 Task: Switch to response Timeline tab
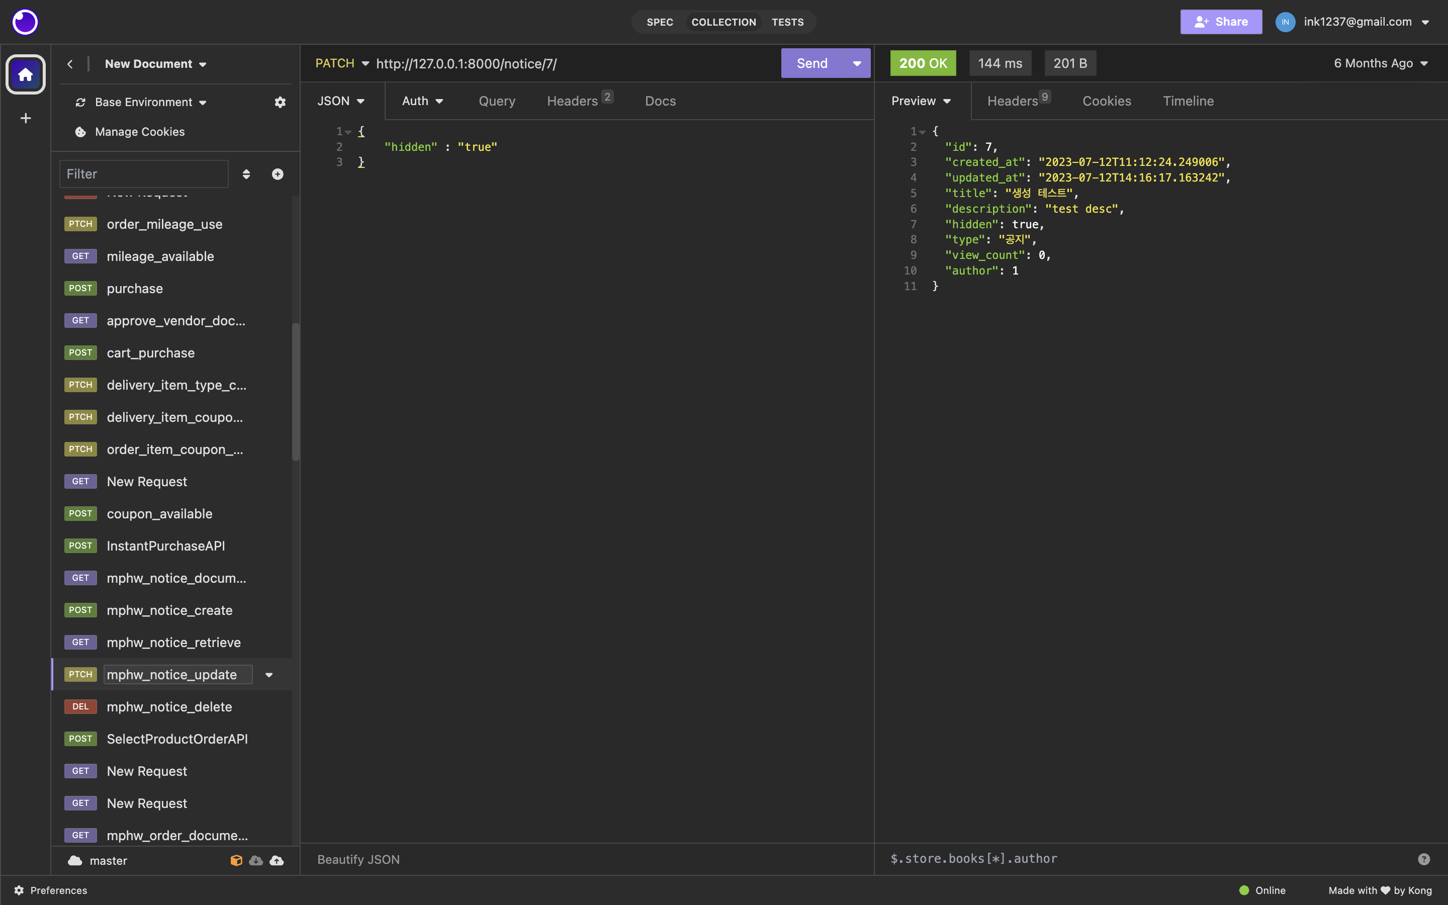pos(1188,101)
